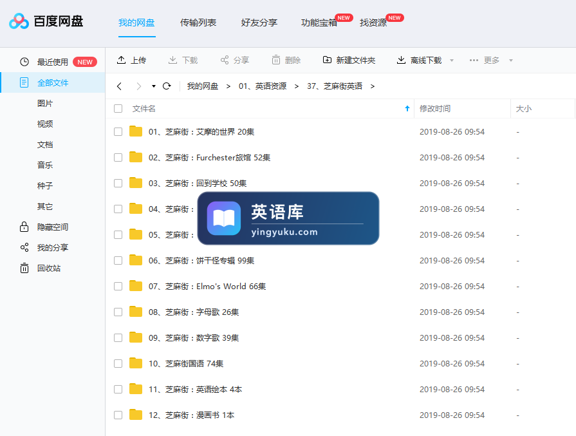Expand the 离线下载 dropdown arrow
The height and width of the screenshot is (436, 576).
coord(452,61)
